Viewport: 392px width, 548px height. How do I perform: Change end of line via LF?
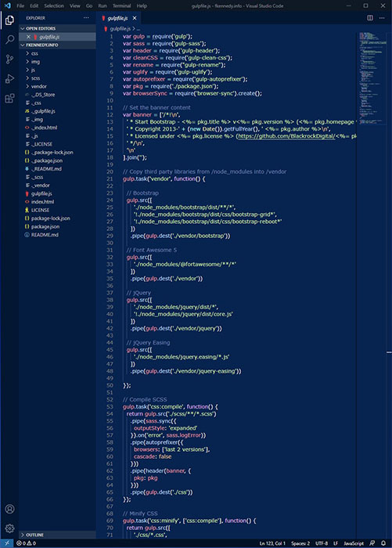336,543
